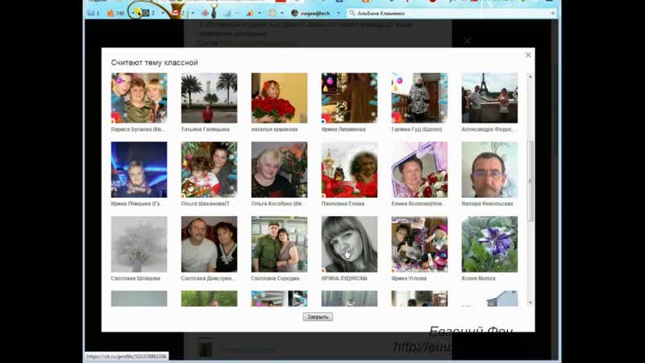This screenshot has width=645, height=363.
Task: Click the orange home icon with counter 740
Action: point(110,13)
